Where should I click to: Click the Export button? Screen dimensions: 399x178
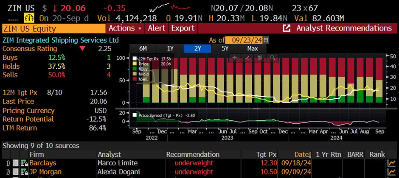click(182, 28)
